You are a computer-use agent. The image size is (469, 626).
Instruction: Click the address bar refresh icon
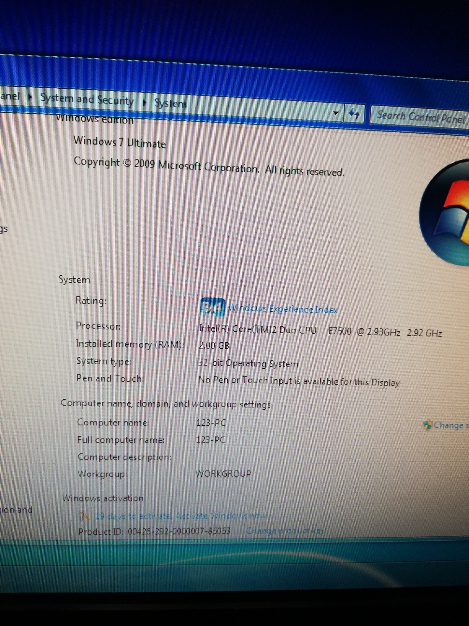(354, 114)
